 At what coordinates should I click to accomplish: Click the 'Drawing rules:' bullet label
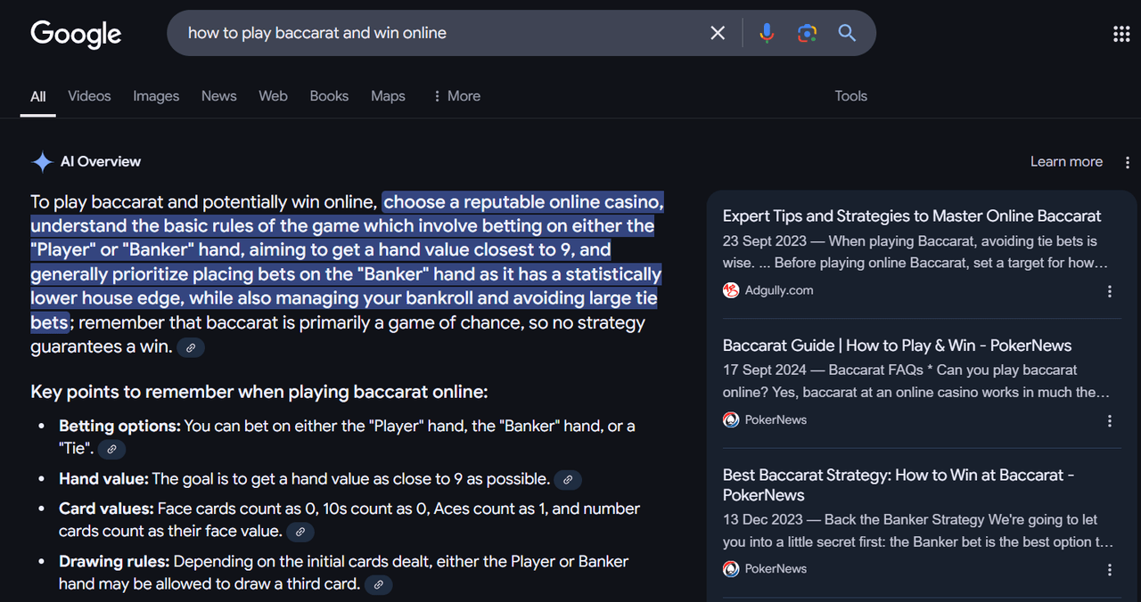pyautogui.click(x=114, y=562)
